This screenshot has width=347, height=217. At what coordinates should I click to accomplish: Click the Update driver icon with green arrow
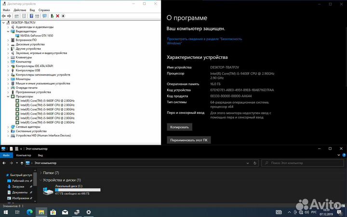coord(52,16)
